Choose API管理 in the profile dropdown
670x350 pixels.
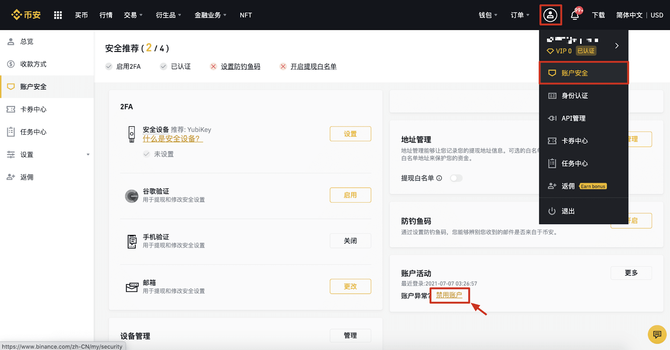(x=584, y=118)
